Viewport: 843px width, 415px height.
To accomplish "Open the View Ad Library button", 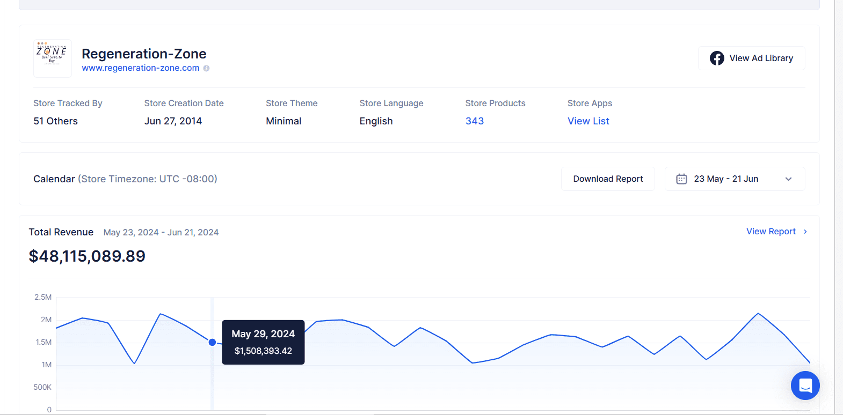I will (x=751, y=58).
